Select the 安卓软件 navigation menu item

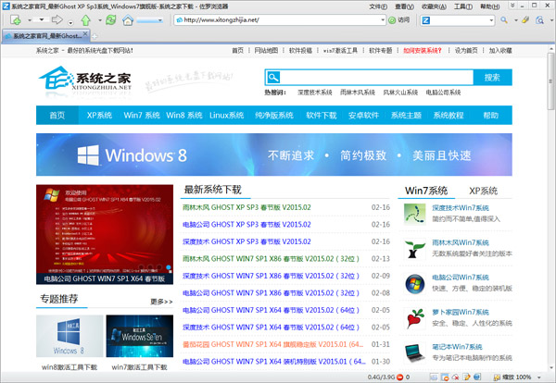coord(364,116)
